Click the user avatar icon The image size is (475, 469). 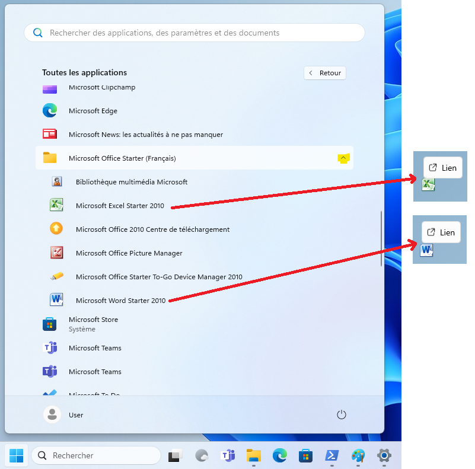tap(52, 414)
